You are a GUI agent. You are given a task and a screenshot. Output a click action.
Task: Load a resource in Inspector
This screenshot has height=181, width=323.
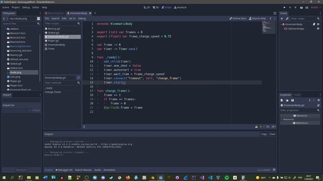(287, 101)
